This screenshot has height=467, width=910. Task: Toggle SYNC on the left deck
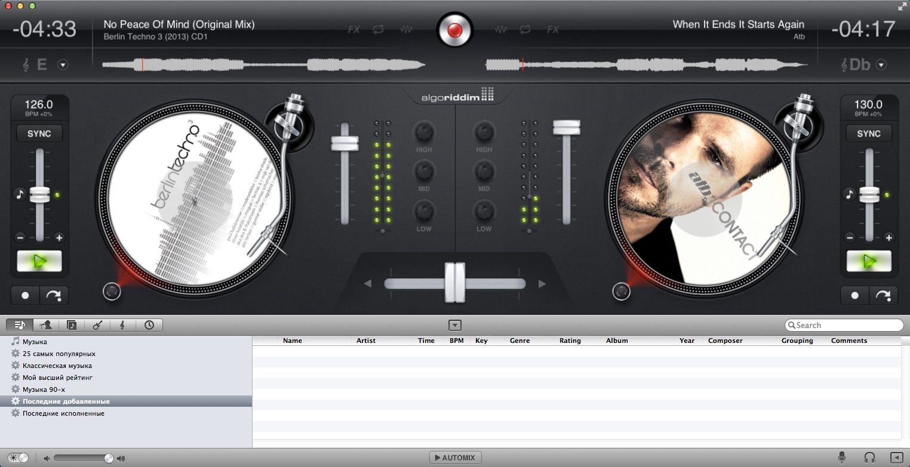point(39,134)
